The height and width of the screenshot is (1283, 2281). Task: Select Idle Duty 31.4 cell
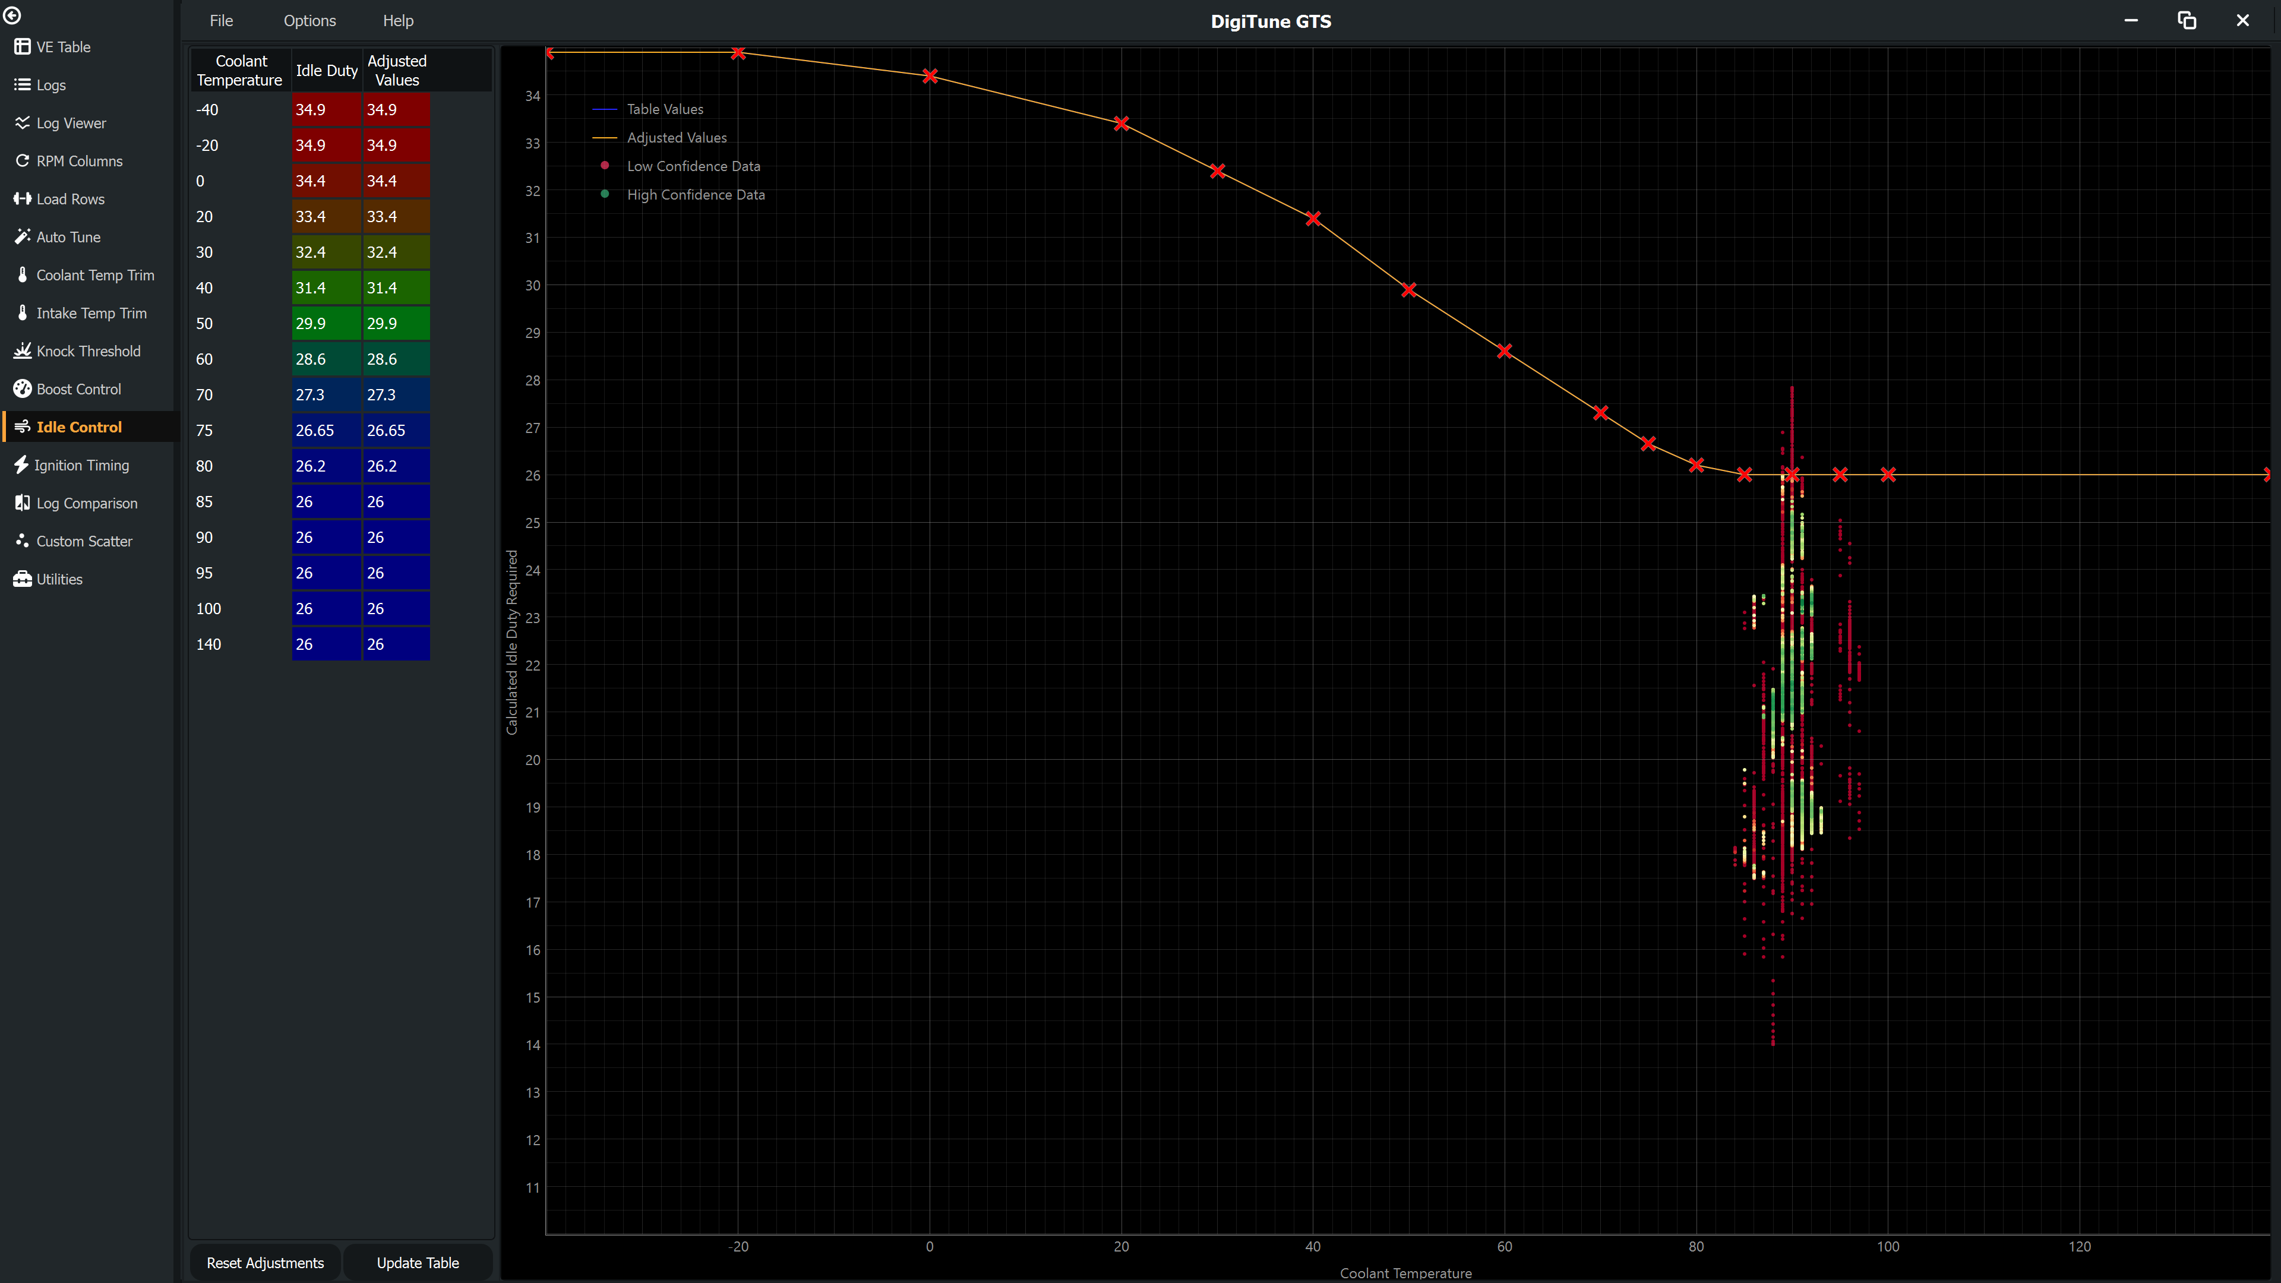click(x=327, y=287)
